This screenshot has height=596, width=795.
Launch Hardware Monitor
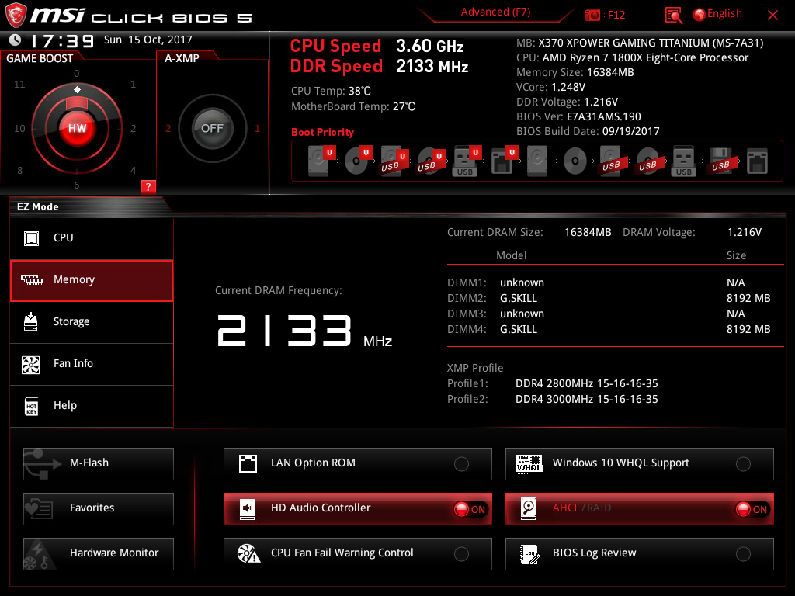pos(99,554)
